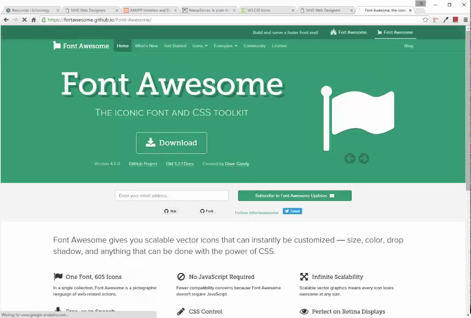Click the email address input field

tap(171, 196)
